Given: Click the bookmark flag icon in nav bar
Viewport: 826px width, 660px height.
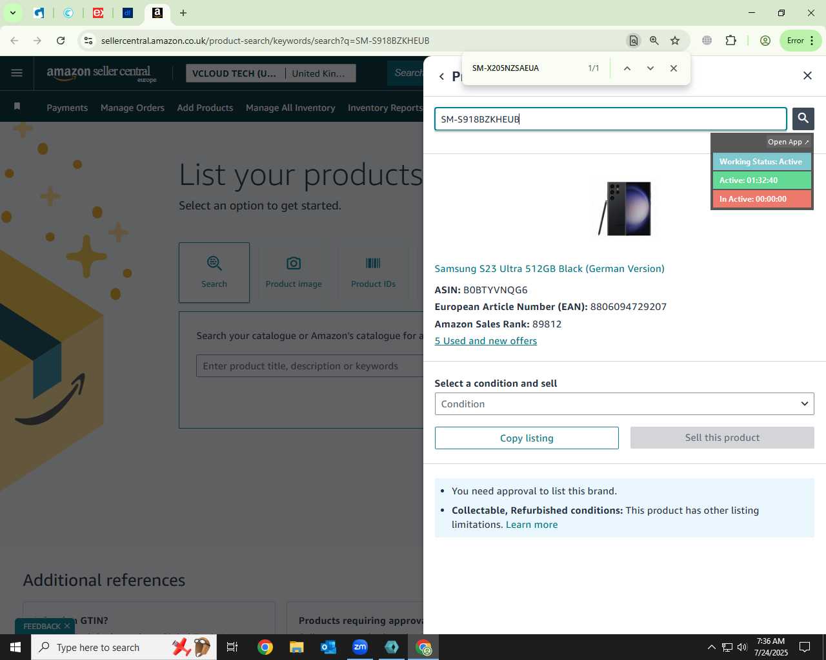Looking at the screenshot, I should [x=17, y=106].
